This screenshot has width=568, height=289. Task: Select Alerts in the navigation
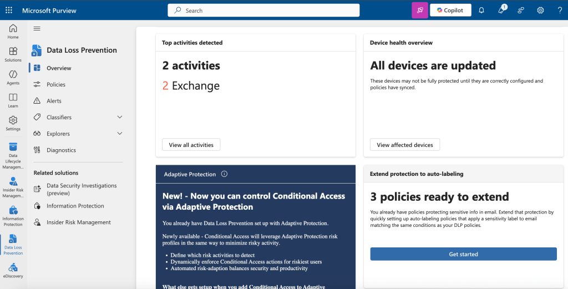pos(54,101)
